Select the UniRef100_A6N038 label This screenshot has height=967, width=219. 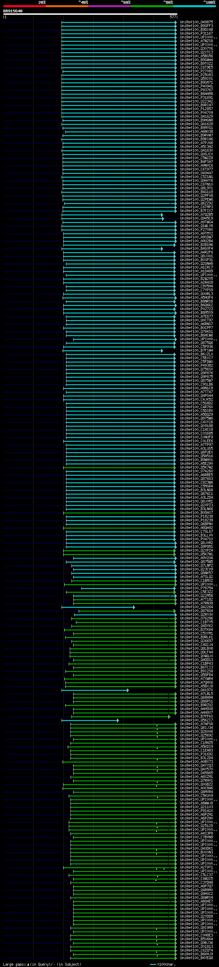pyautogui.click(x=196, y=132)
